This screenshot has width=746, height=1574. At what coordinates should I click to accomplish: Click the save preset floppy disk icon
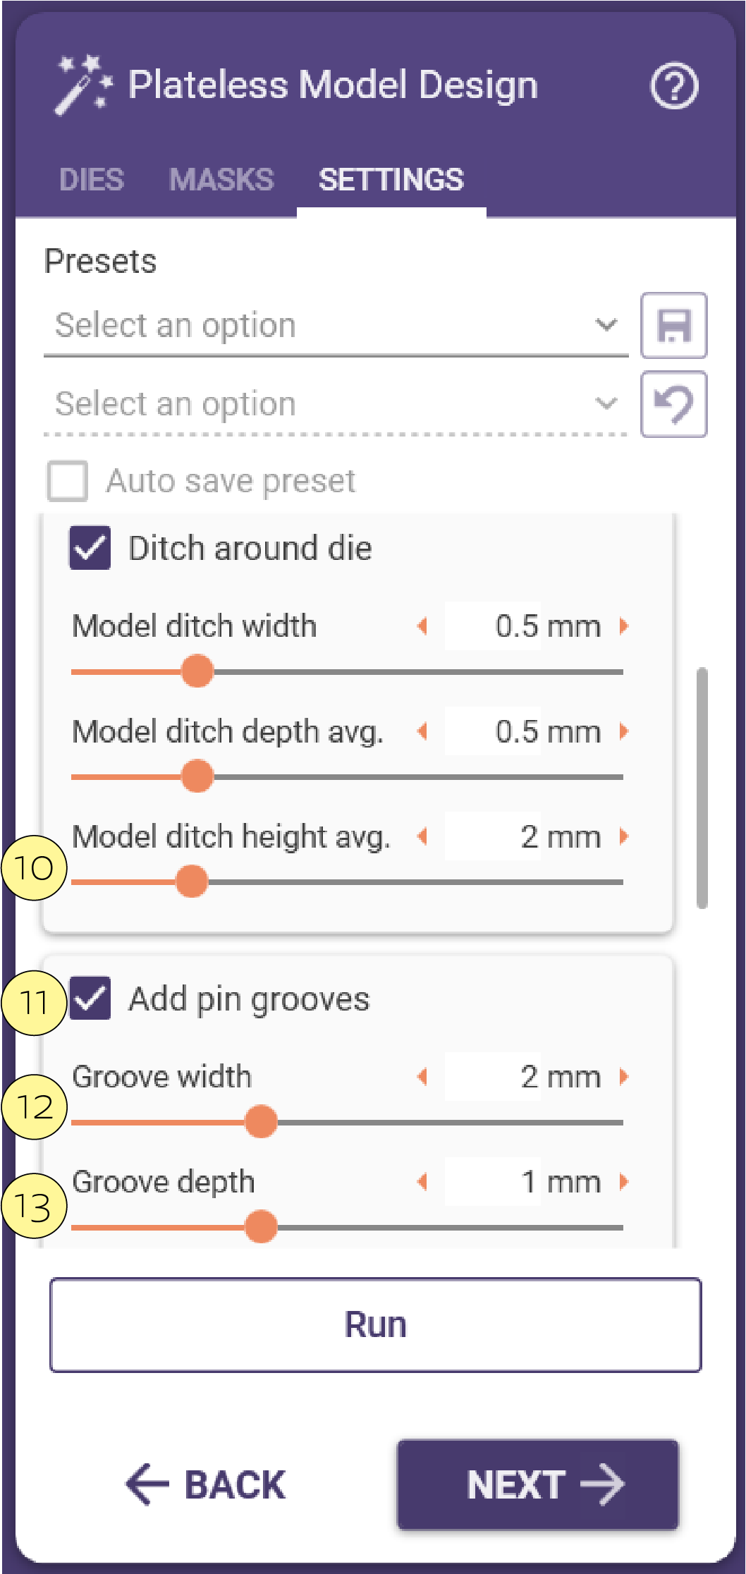point(674,326)
